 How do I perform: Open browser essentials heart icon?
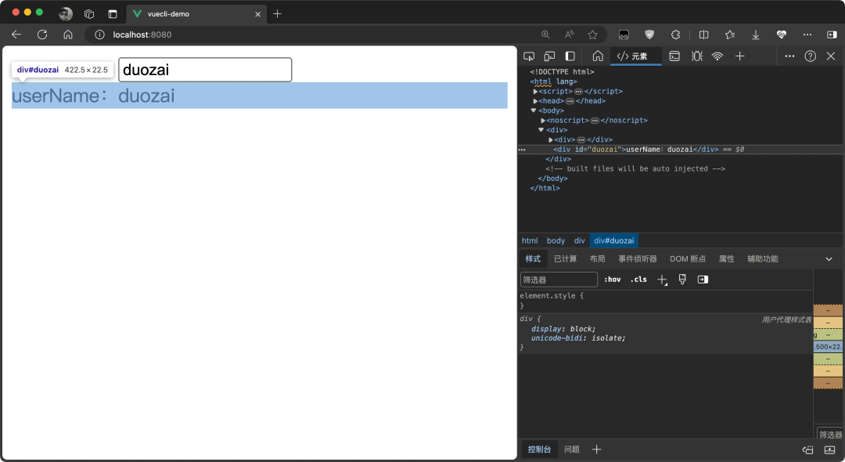click(782, 34)
